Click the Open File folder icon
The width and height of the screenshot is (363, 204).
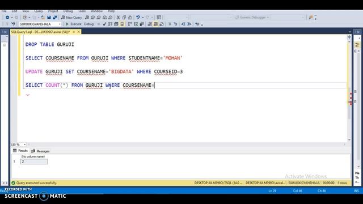coord(43,18)
